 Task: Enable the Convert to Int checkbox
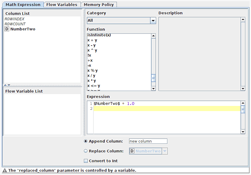[x=85, y=161]
